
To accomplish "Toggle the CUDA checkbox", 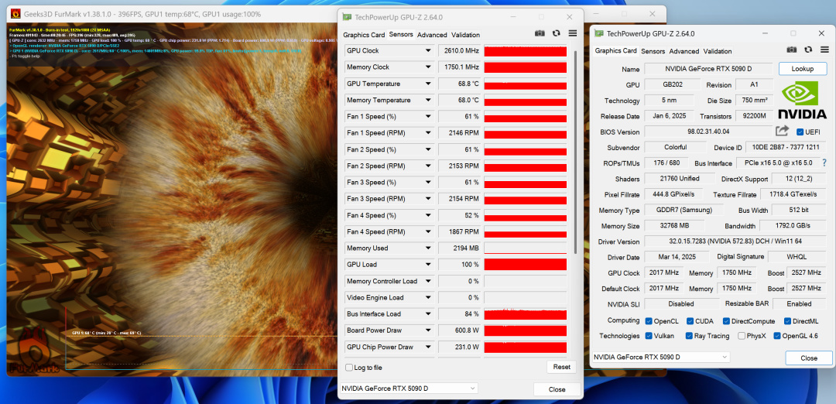I will [690, 321].
